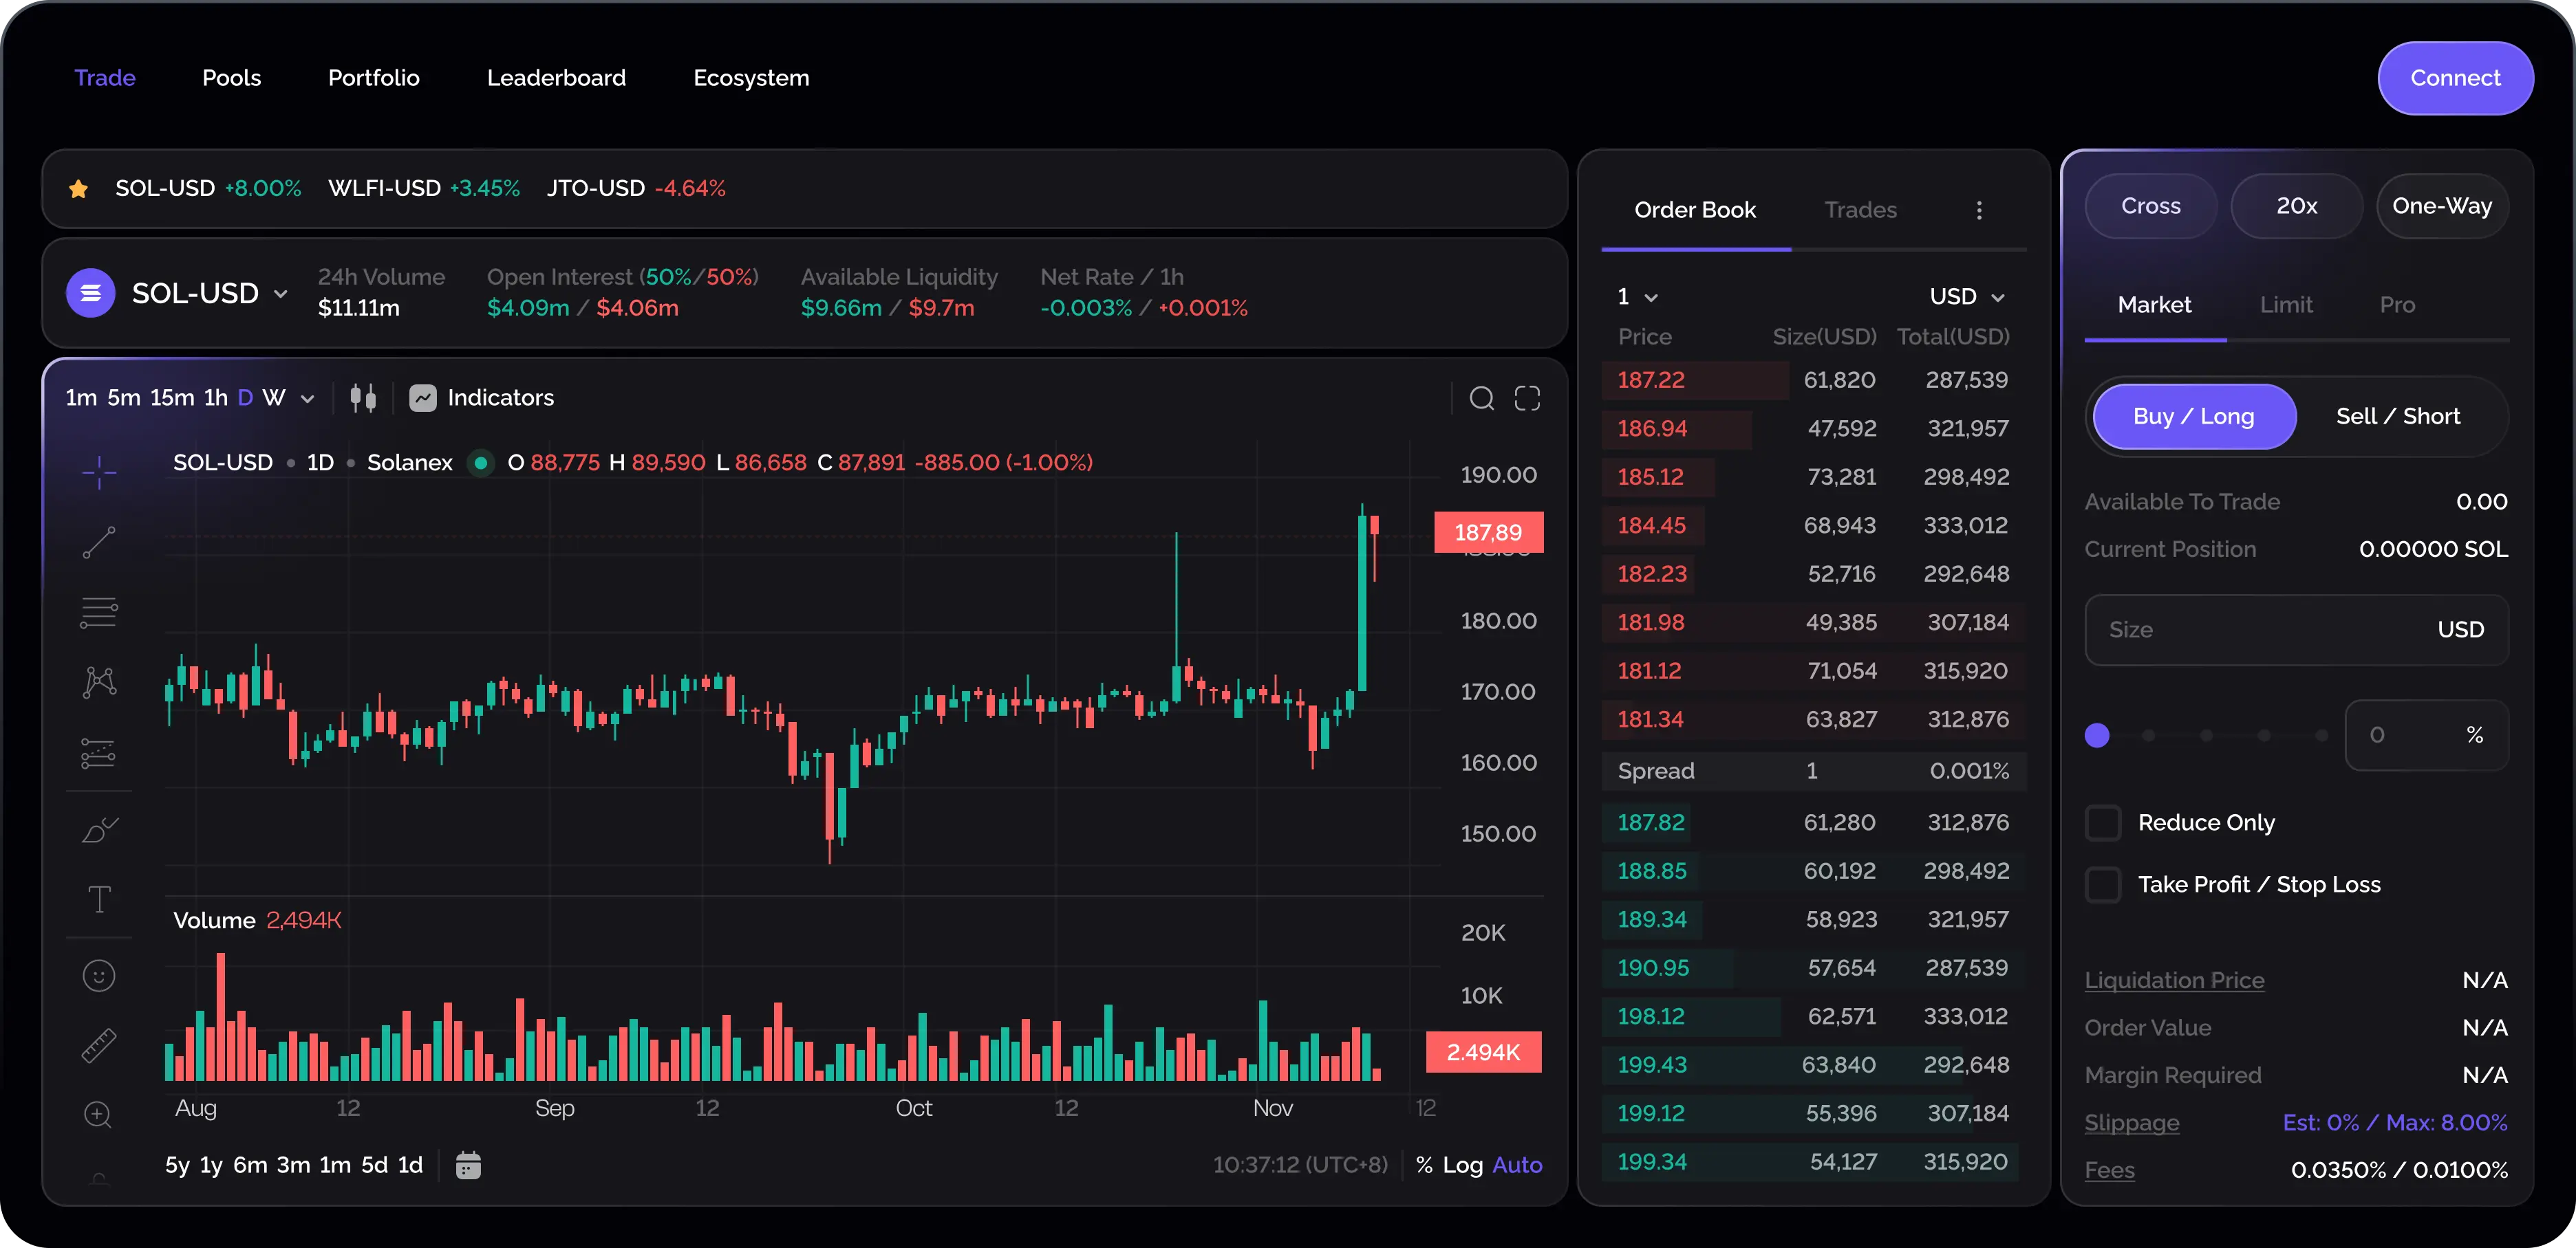Select the trend line drawing tool
The image size is (2576, 1248).
click(99, 542)
